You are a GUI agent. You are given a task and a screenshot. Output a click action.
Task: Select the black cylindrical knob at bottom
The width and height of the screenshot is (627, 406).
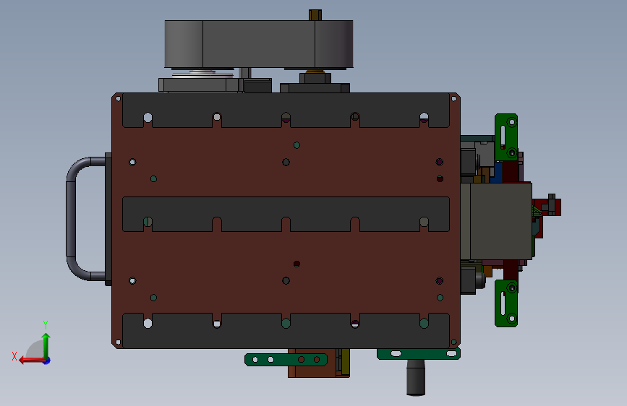tap(416, 378)
